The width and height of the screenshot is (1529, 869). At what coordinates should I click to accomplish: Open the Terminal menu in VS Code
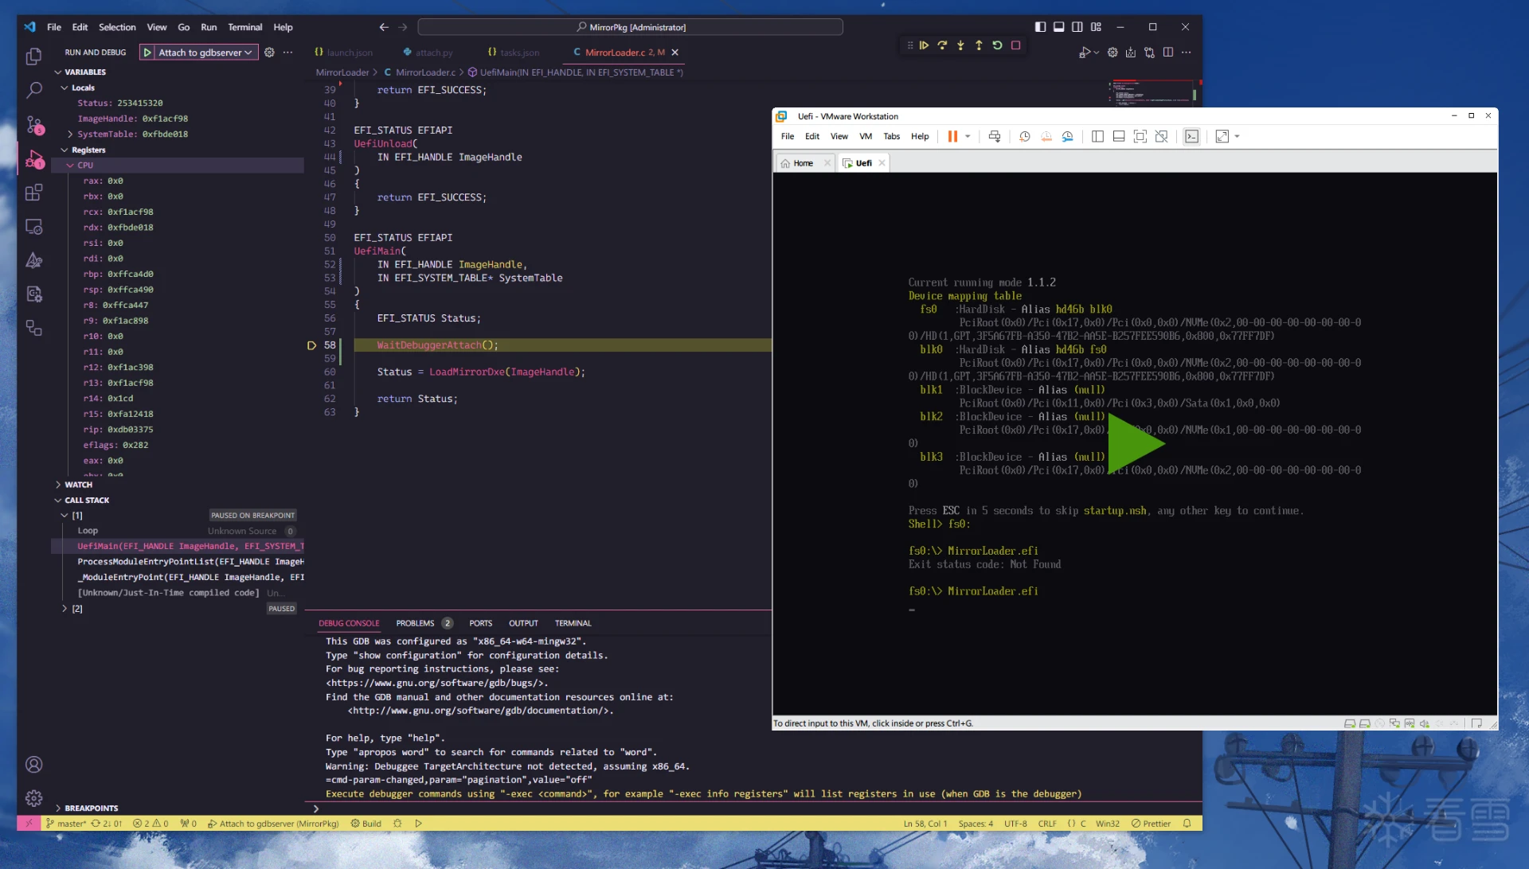(244, 27)
